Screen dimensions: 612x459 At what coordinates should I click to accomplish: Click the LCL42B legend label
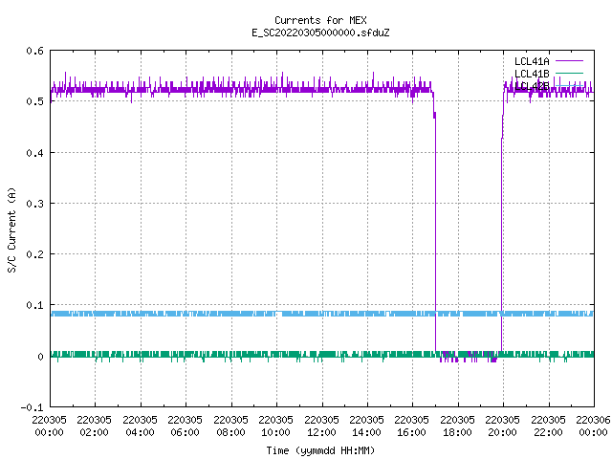click(532, 86)
